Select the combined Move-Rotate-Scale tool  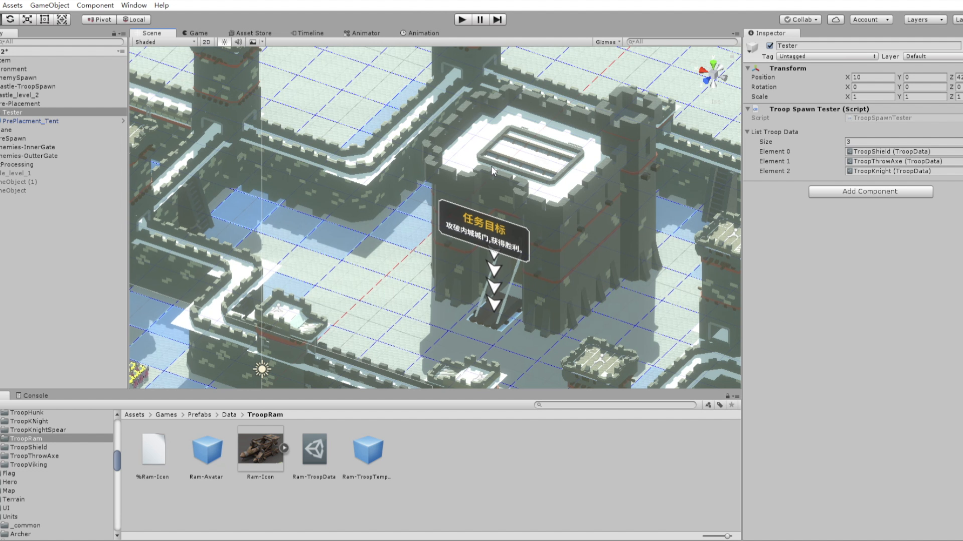[x=62, y=20]
